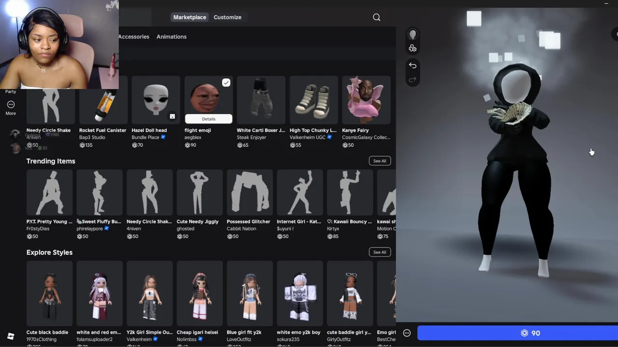Switch to the Customize tab

(x=227, y=17)
